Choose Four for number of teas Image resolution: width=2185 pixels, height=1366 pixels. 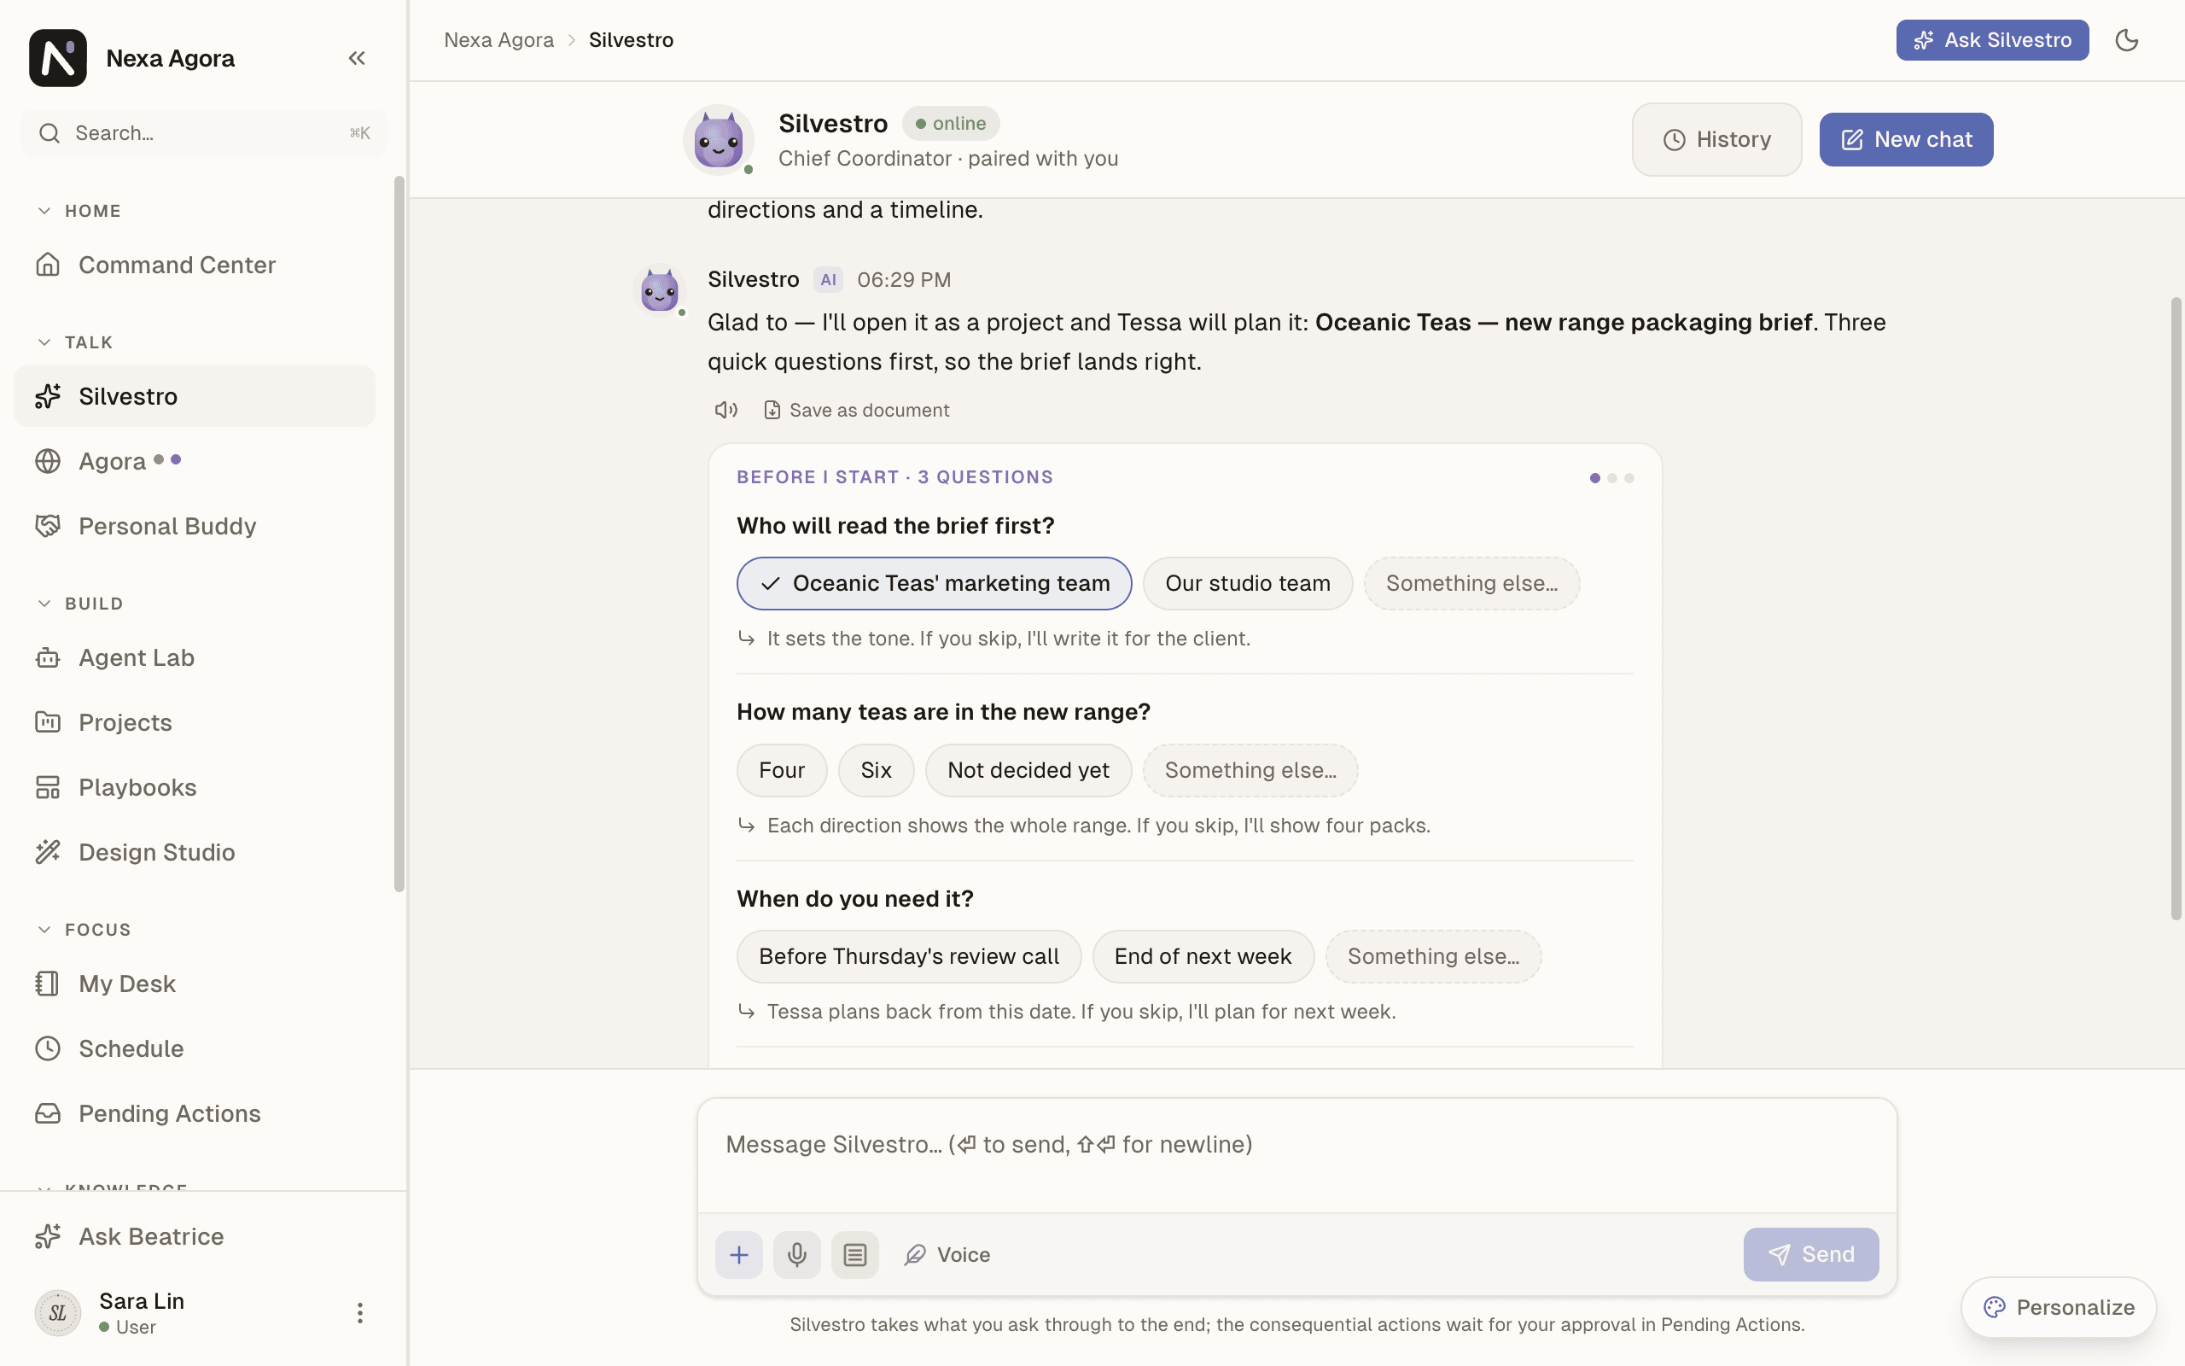click(781, 771)
